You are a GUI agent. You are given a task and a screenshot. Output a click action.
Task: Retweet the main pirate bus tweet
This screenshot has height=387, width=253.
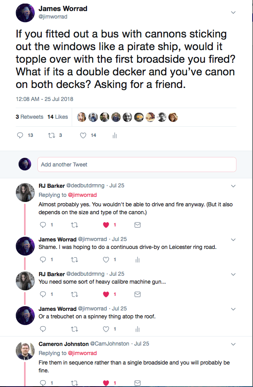(x=52, y=135)
